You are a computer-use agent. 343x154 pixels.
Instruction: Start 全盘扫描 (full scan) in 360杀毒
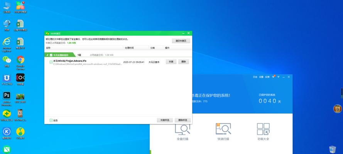pyautogui.click(x=182, y=132)
